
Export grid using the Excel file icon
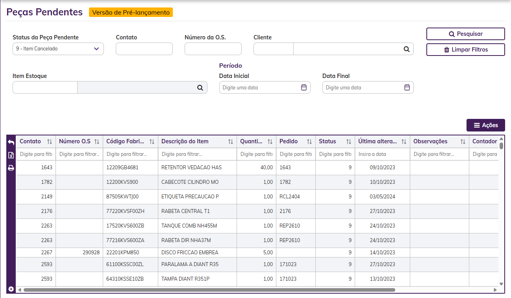point(11,155)
